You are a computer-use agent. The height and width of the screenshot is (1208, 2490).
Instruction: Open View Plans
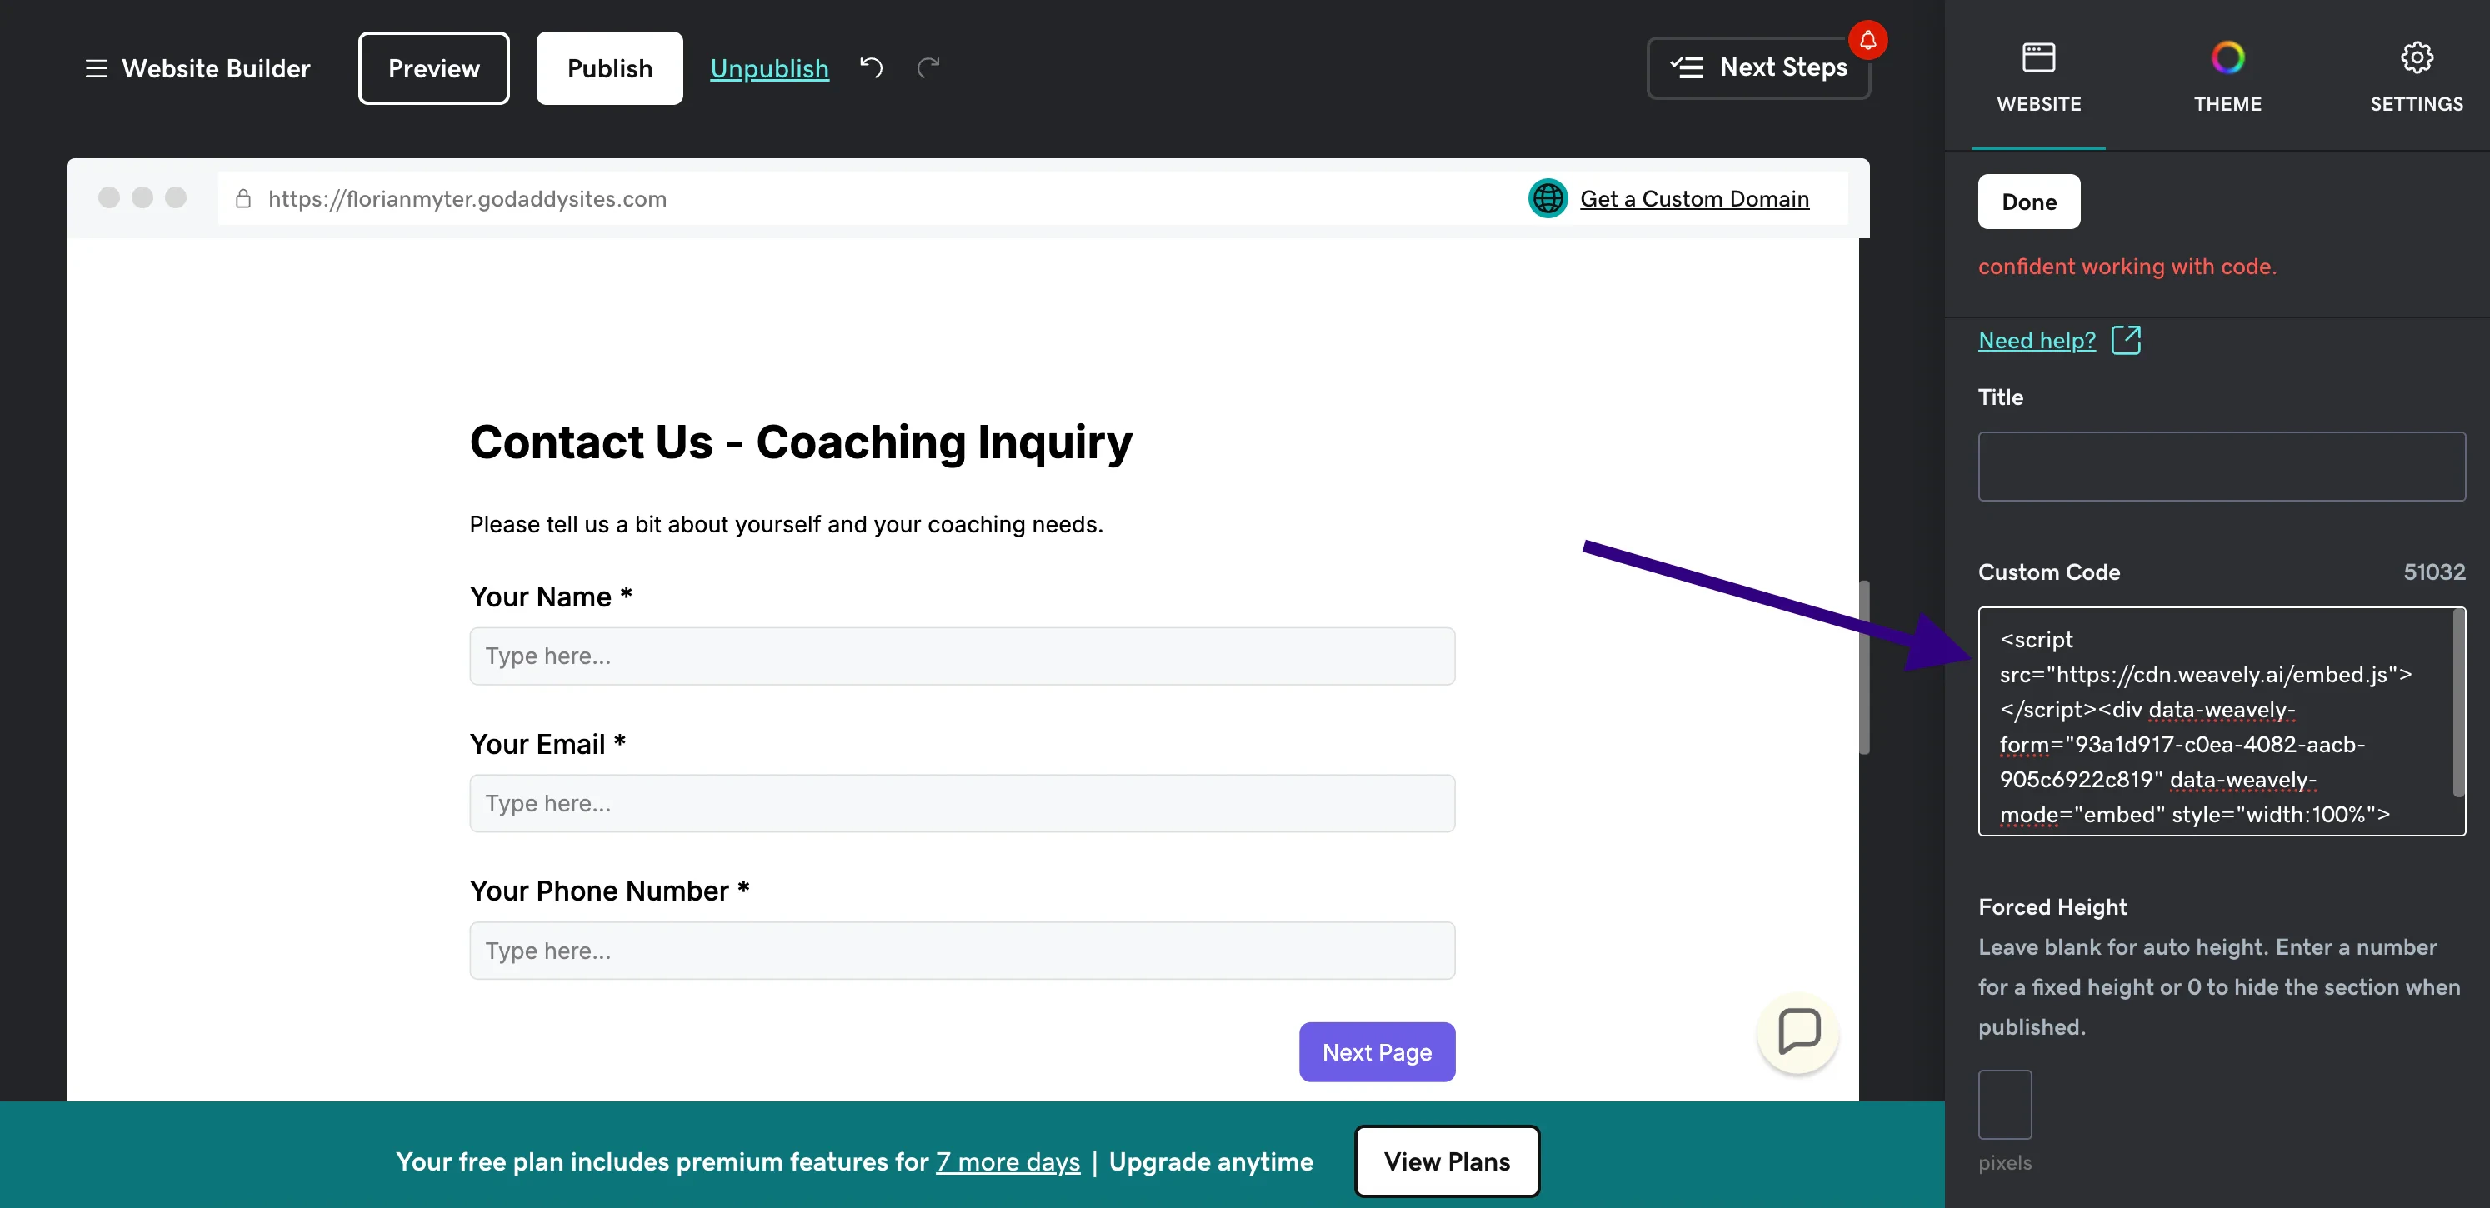(x=1447, y=1161)
